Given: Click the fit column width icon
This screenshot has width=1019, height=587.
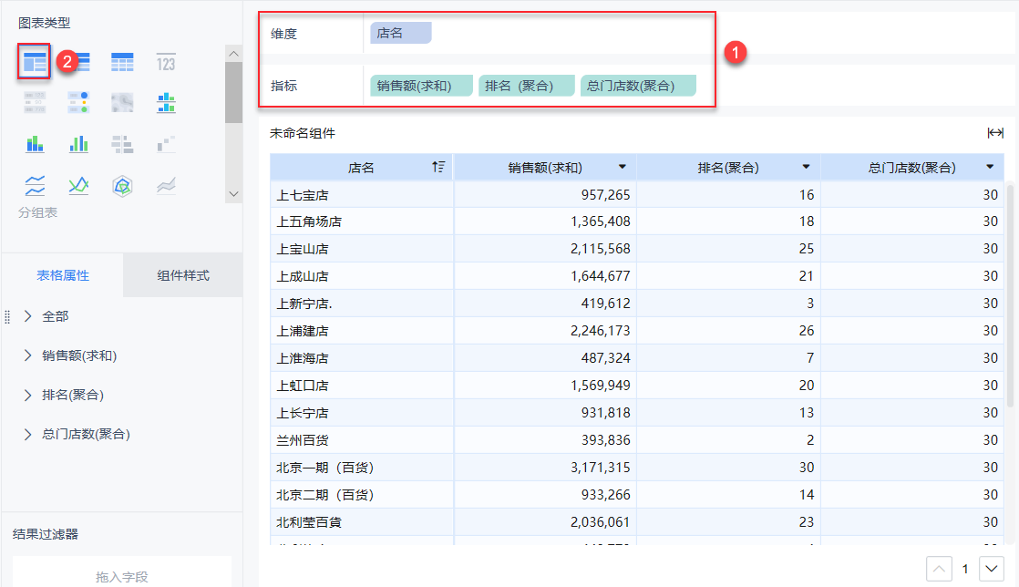Looking at the screenshot, I should [x=995, y=133].
